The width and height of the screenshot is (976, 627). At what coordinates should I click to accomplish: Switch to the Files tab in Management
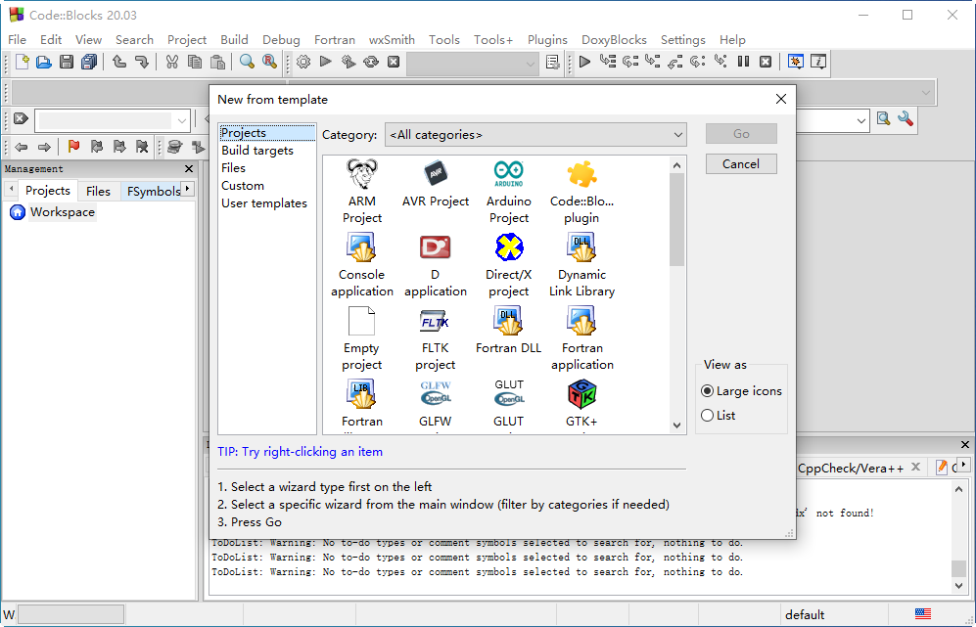click(x=98, y=191)
